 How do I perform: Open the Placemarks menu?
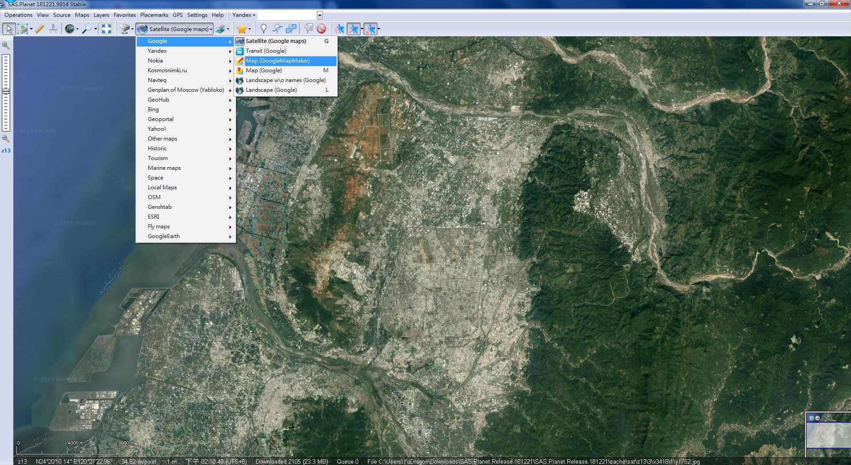pos(154,15)
